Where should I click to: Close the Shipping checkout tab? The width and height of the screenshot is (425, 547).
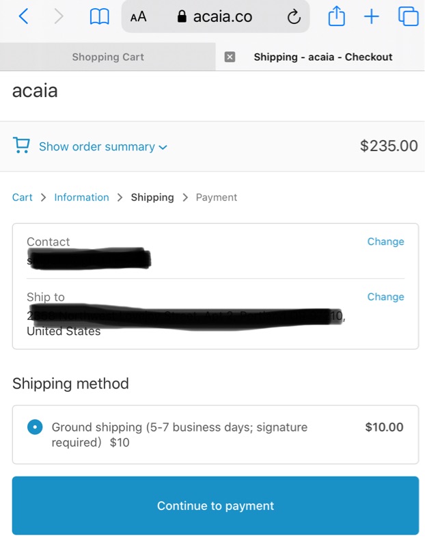pos(230,57)
